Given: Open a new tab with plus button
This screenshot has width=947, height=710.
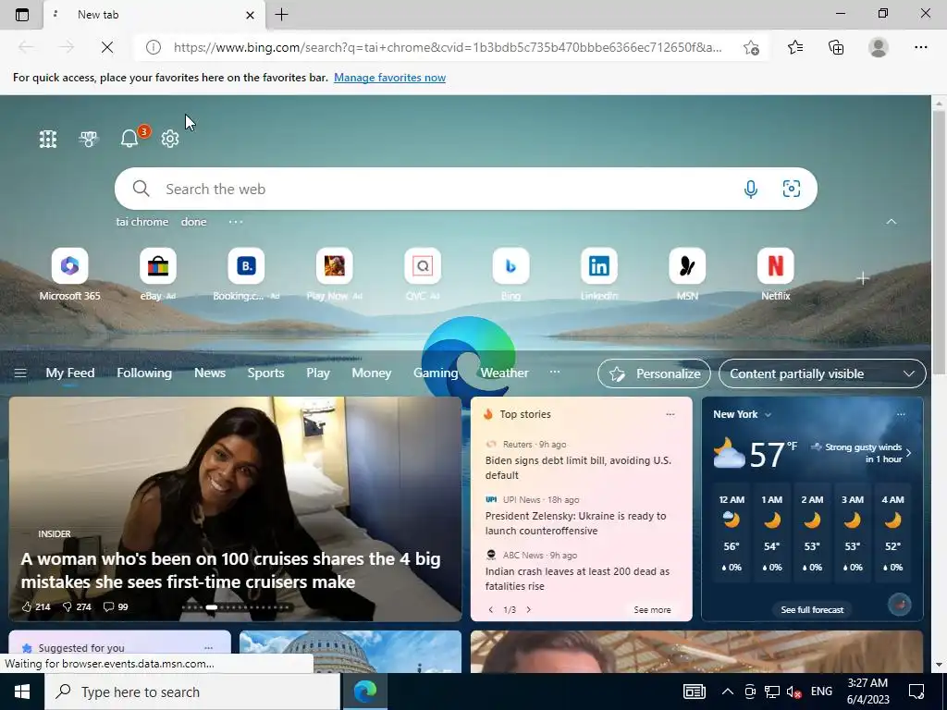Looking at the screenshot, I should 281,15.
